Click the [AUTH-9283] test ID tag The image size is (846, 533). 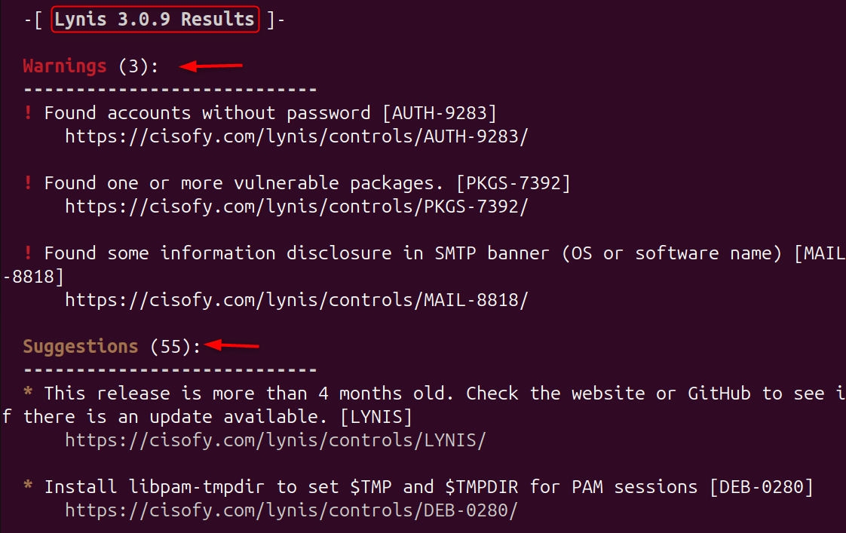click(x=439, y=113)
